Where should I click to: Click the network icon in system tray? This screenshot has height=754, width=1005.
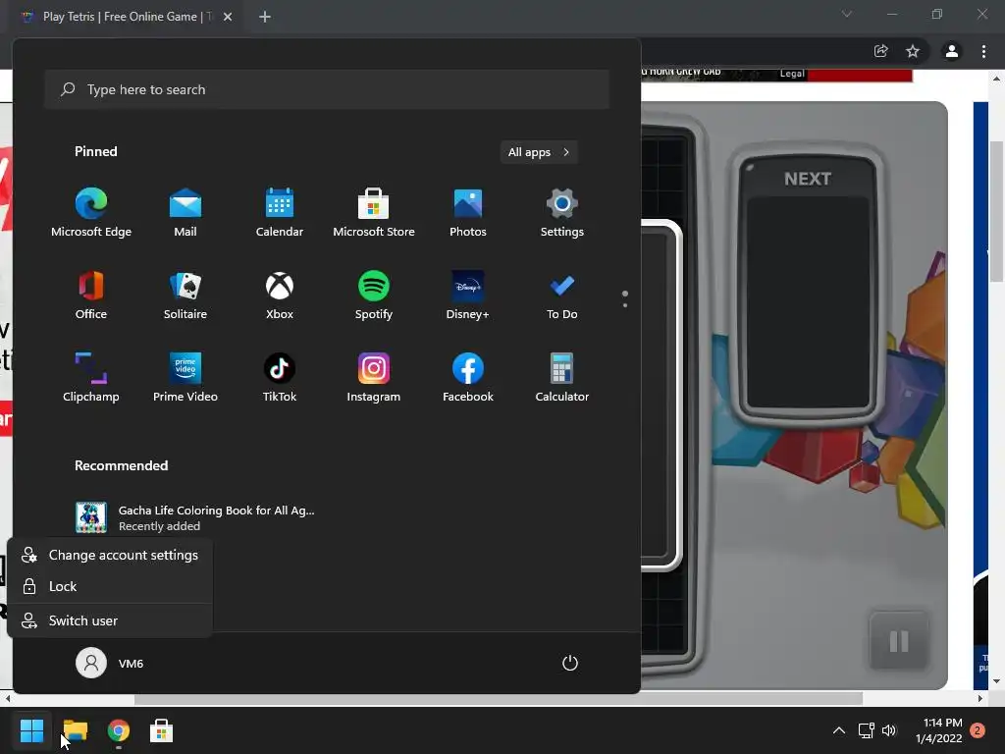866,730
